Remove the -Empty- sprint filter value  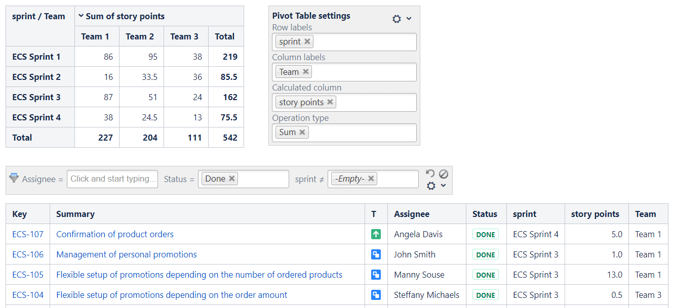tap(371, 179)
